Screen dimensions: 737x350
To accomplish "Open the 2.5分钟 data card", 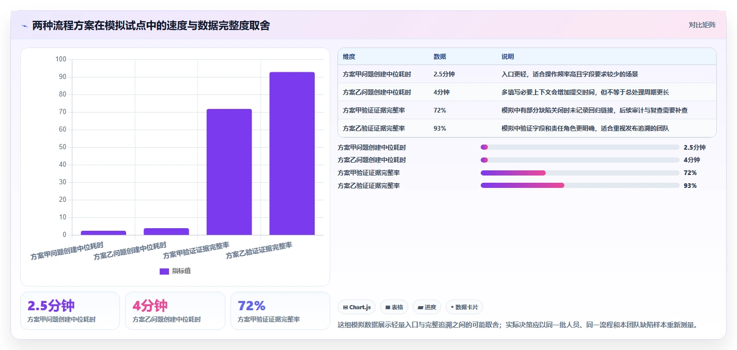I will coord(70,311).
